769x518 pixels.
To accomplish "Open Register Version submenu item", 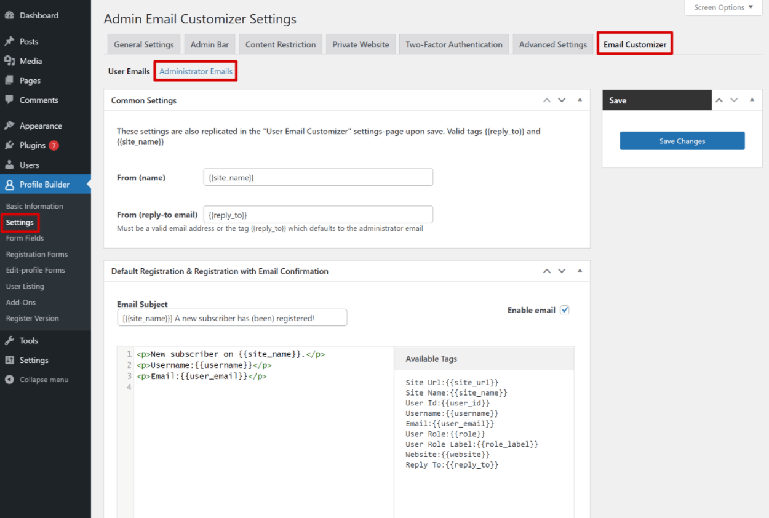I will pyautogui.click(x=32, y=318).
